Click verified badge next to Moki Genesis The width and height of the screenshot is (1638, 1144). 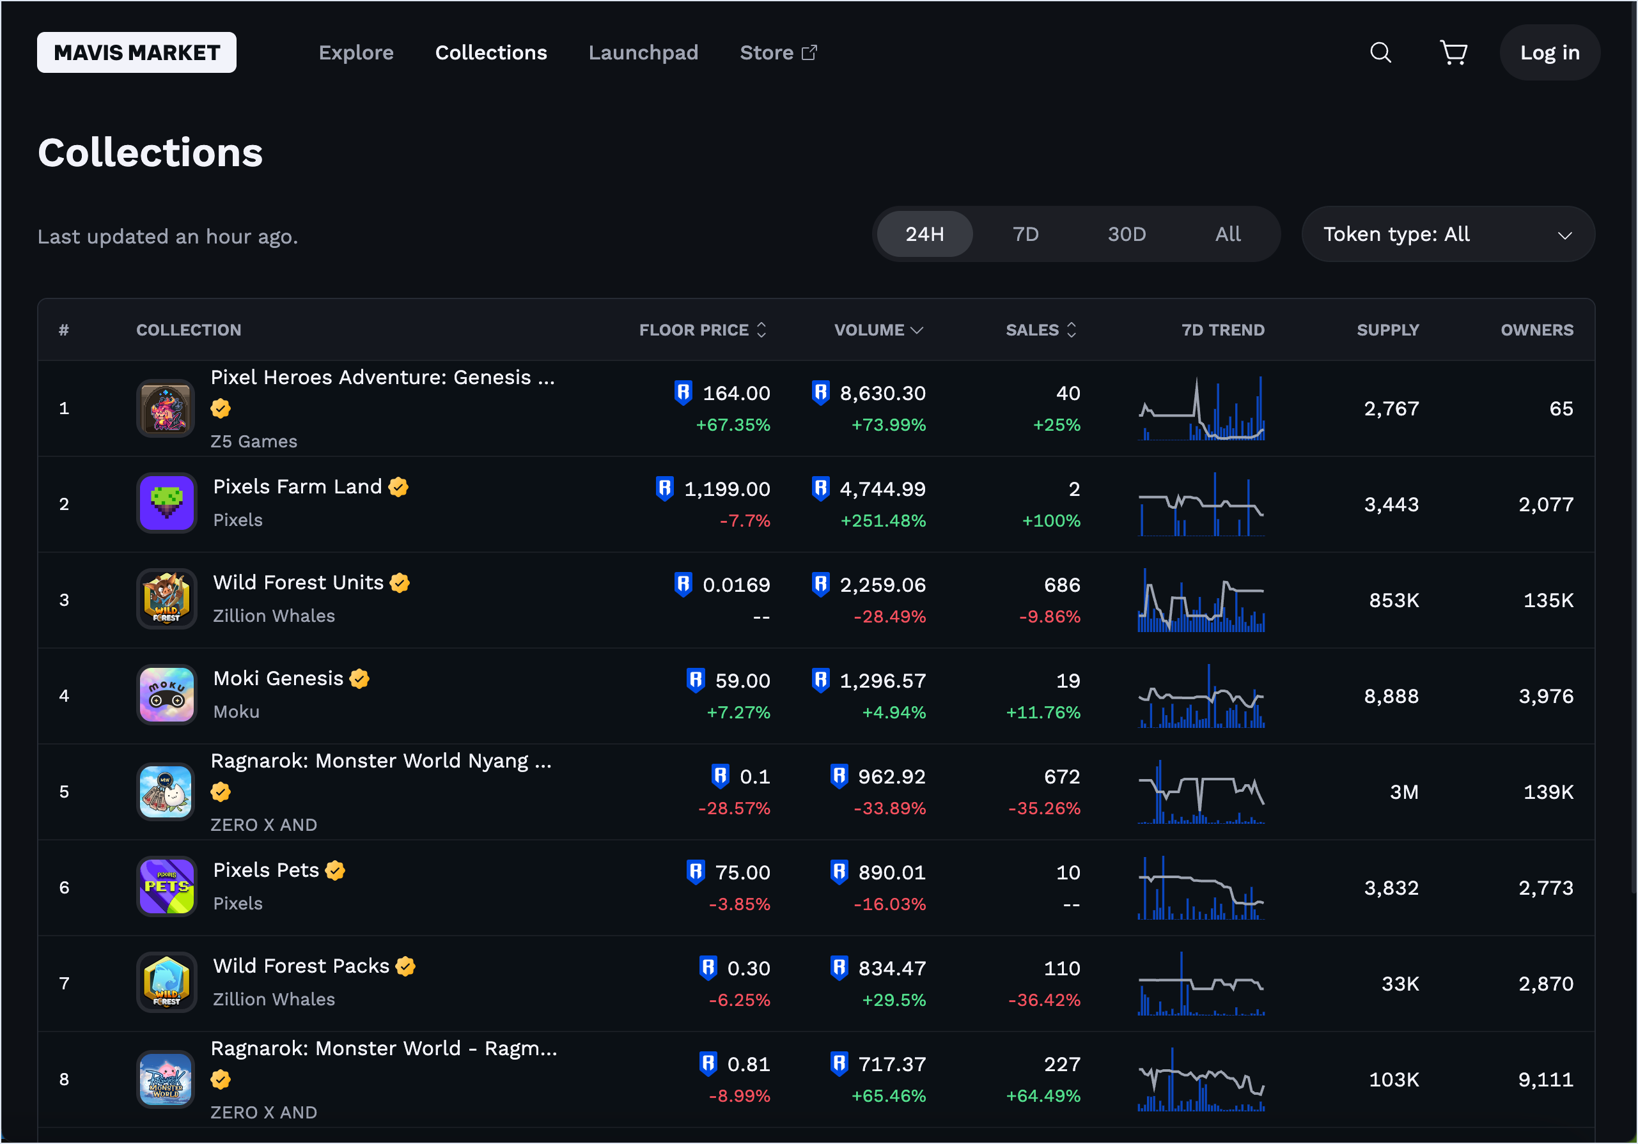point(359,678)
